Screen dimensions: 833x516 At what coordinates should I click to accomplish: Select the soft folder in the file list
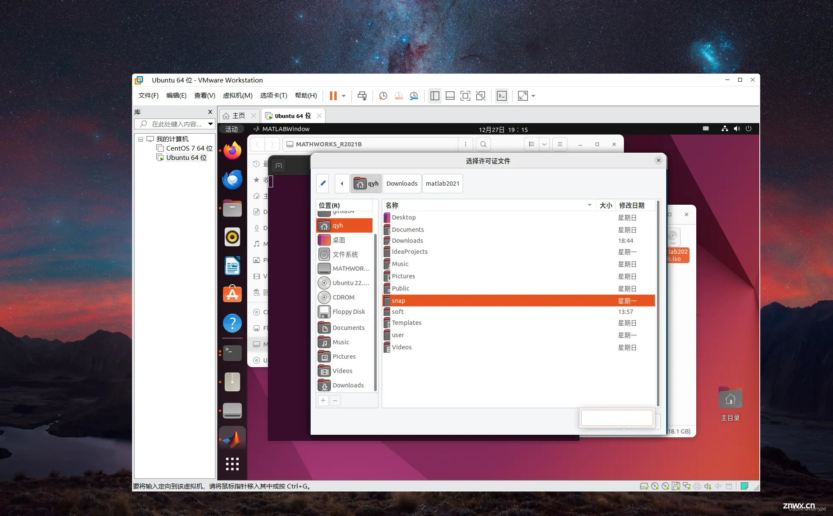coord(519,312)
